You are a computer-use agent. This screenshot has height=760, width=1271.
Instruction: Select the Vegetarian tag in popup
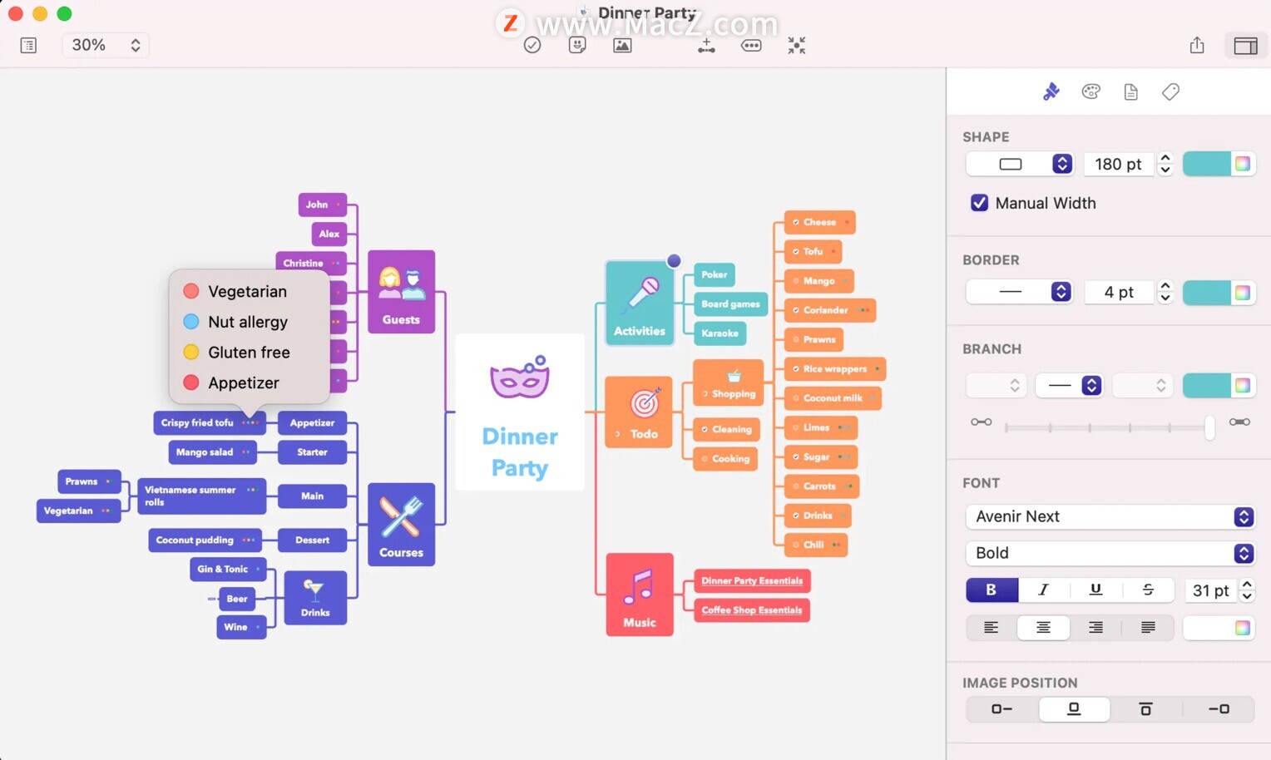[249, 291]
